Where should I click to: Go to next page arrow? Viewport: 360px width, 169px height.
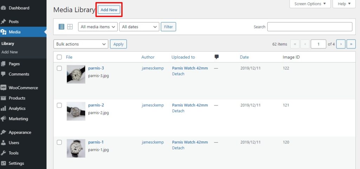tap(340, 44)
